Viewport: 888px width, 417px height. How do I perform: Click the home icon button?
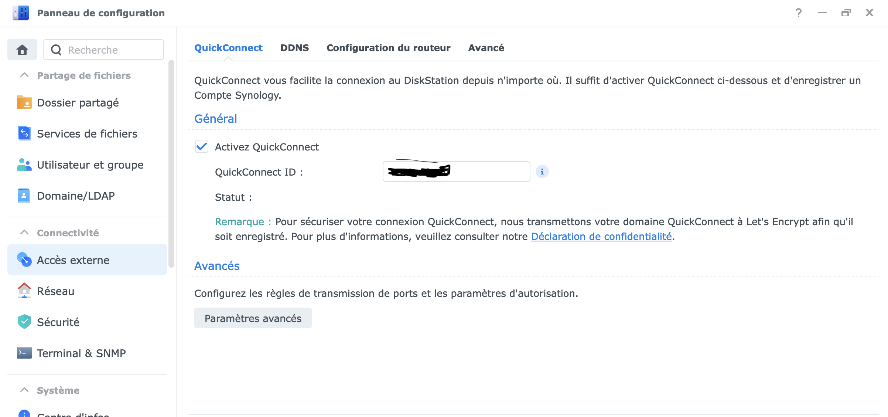pyautogui.click(x=22, y=50)
